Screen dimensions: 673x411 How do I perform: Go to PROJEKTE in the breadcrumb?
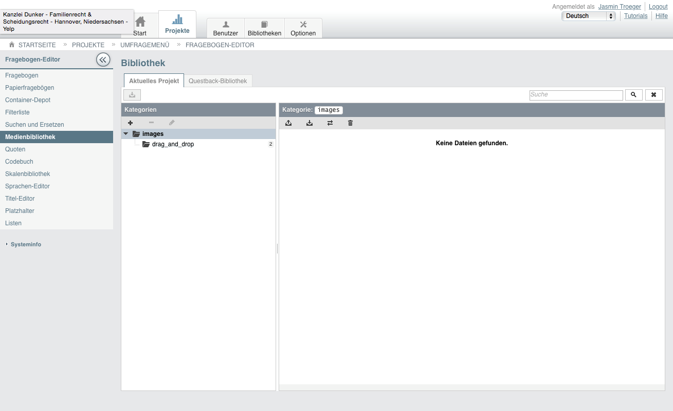88,45
